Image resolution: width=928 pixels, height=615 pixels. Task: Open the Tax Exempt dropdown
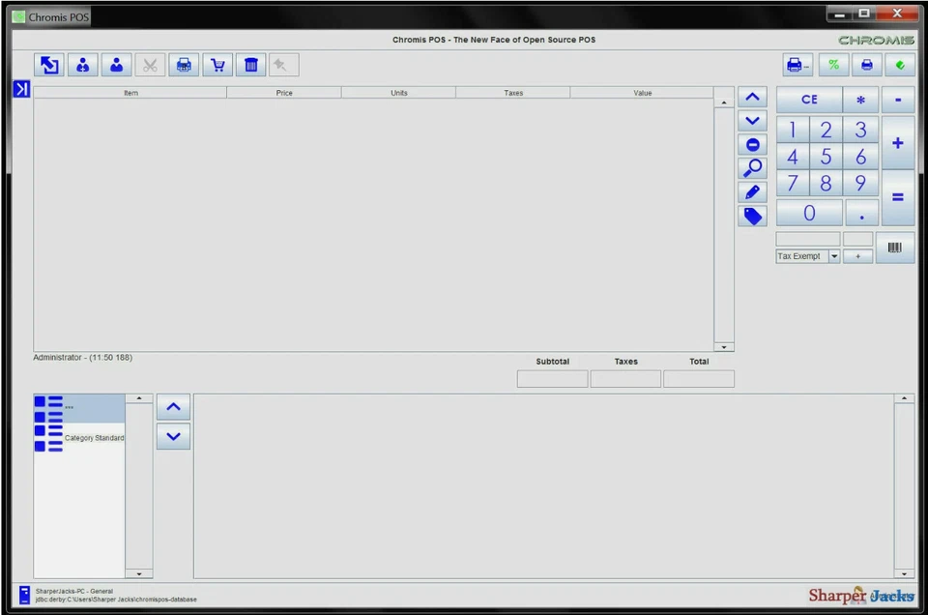click(x=833, y=255)
